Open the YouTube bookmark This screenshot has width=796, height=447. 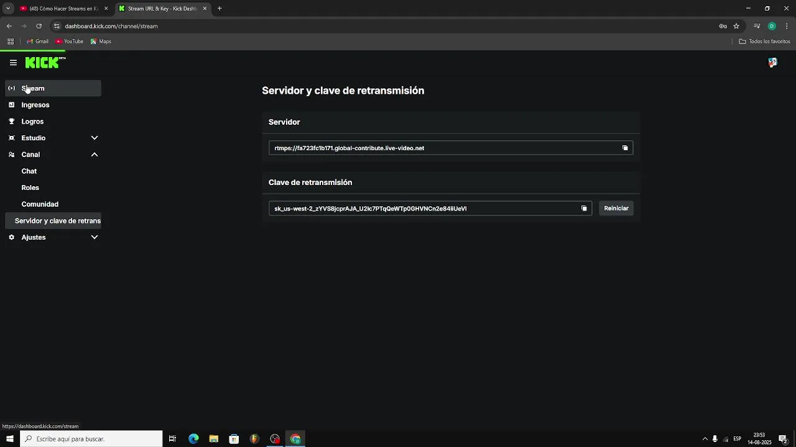click(69, 42)
